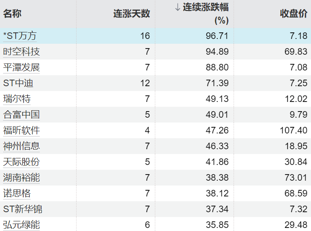Click the 福昕软件 stock name
The image size is (311, 231).
pyautogui.click(x=21, y=130)
